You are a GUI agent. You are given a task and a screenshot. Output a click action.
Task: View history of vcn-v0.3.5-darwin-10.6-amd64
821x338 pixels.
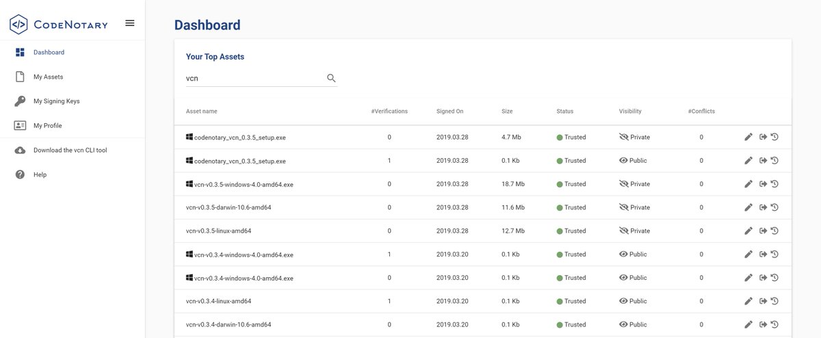[x=774, y=207]
